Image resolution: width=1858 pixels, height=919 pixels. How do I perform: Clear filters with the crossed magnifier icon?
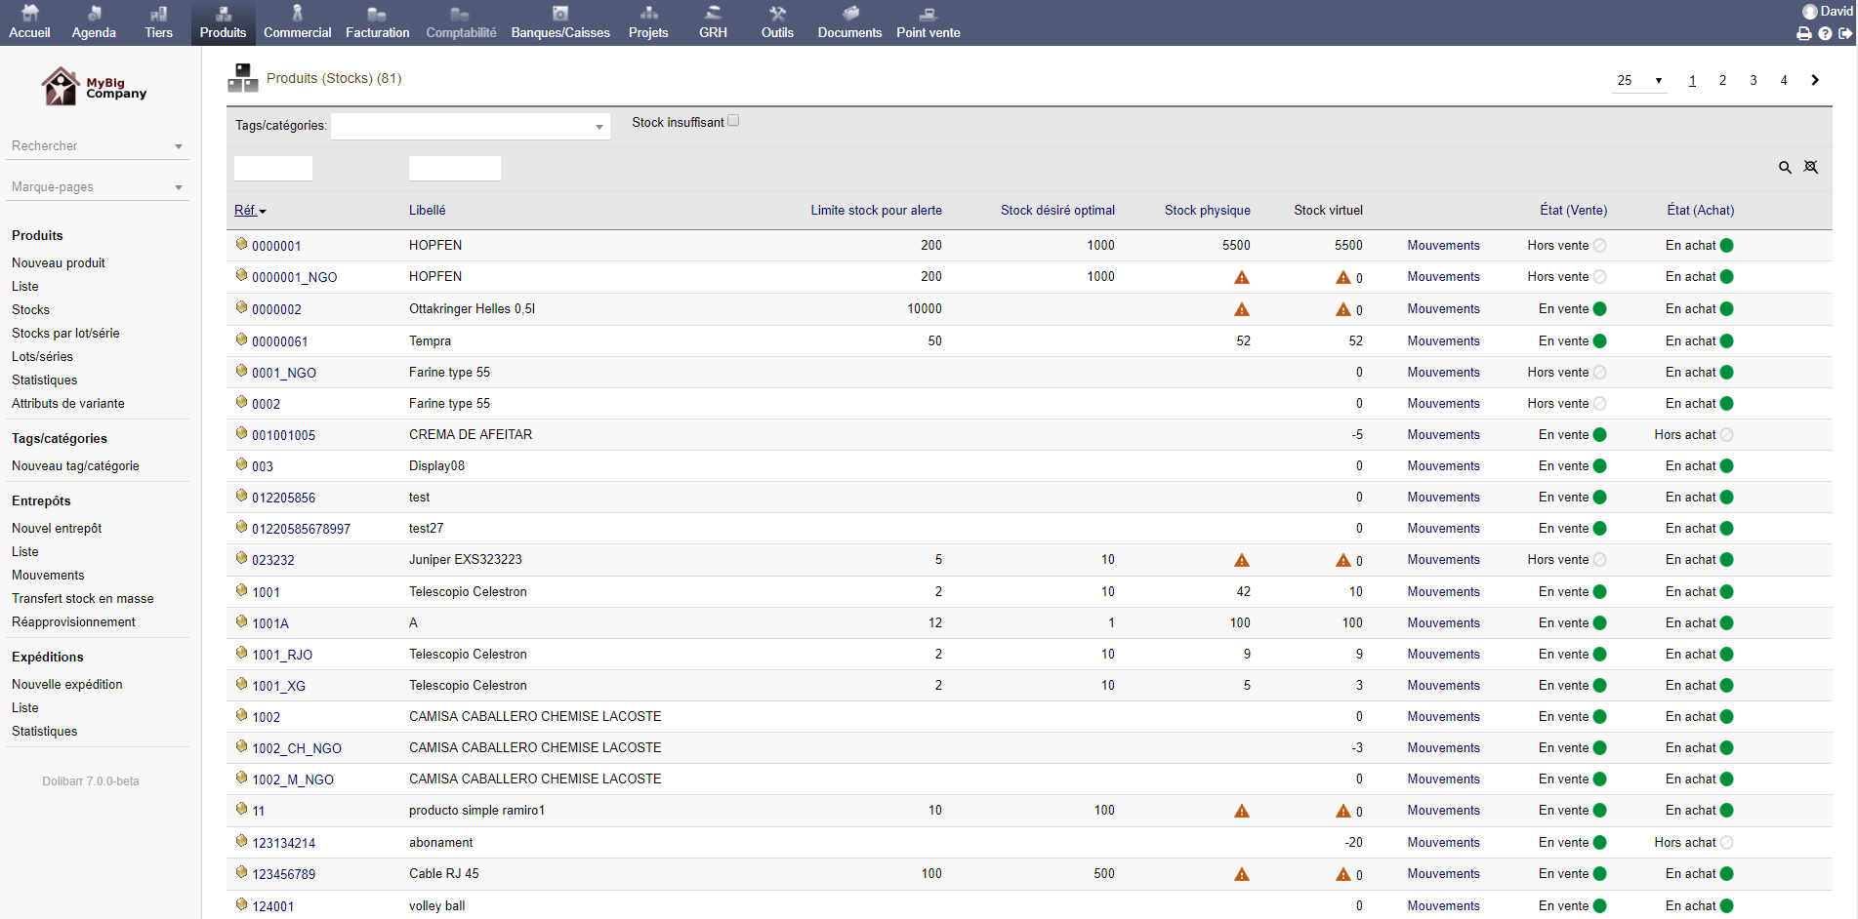pyautogui.click(x=1811, y=167)
